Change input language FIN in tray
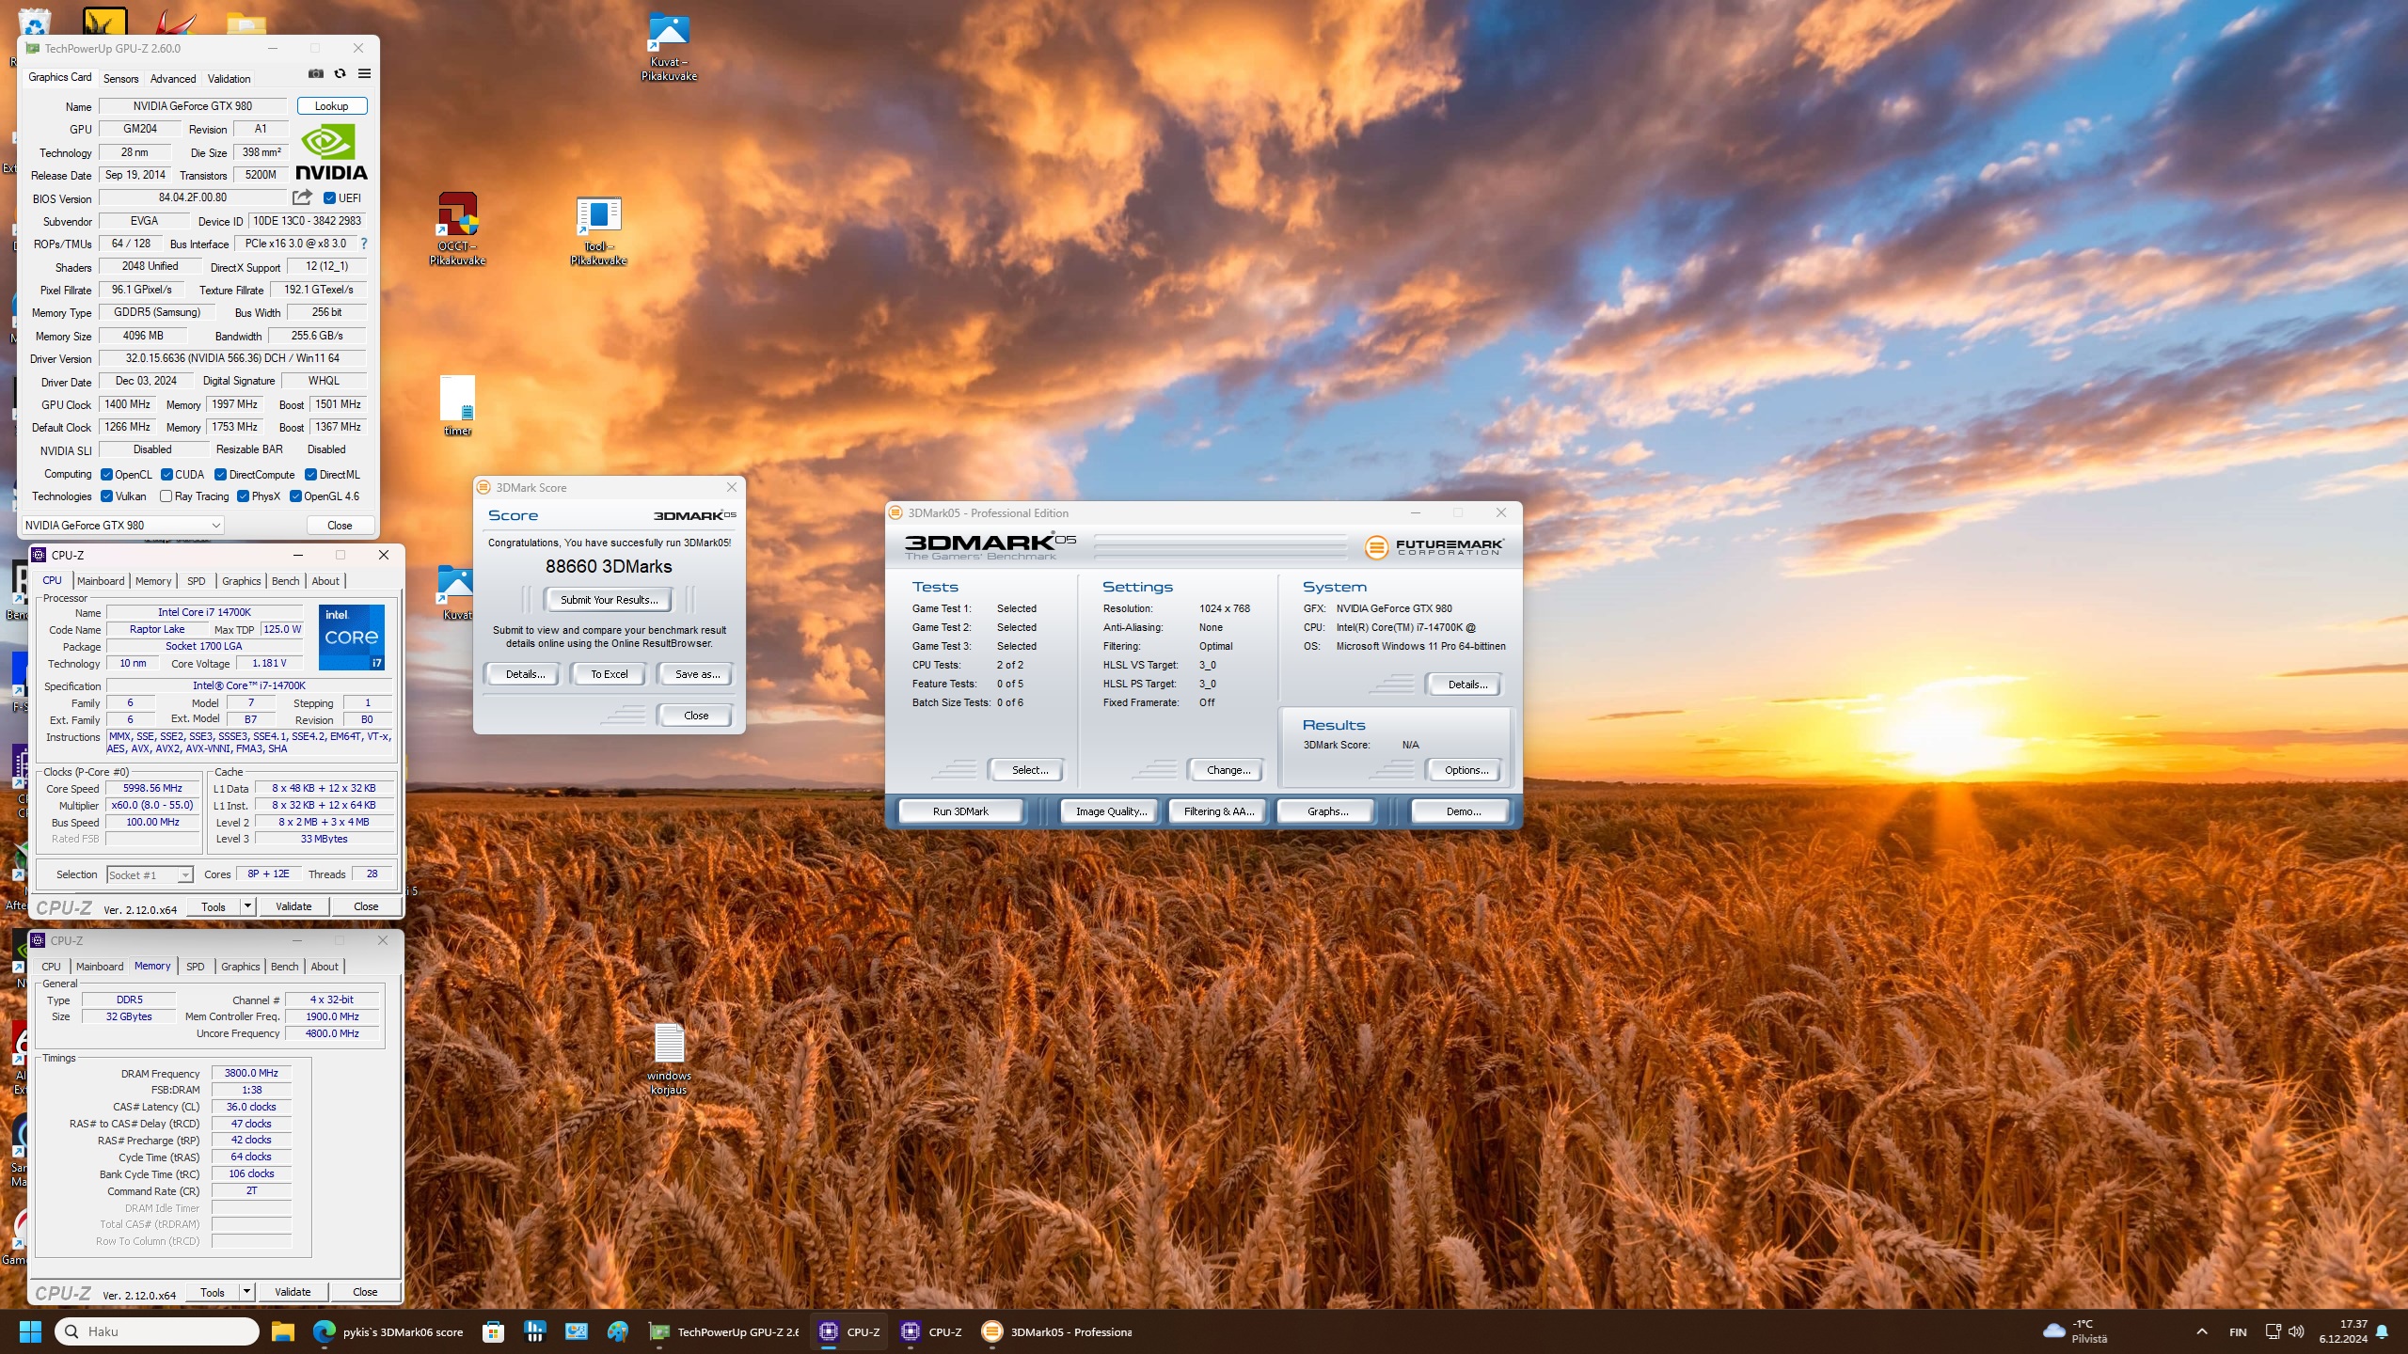Screen dimensions: 2408x1354 point(2238,1331)
